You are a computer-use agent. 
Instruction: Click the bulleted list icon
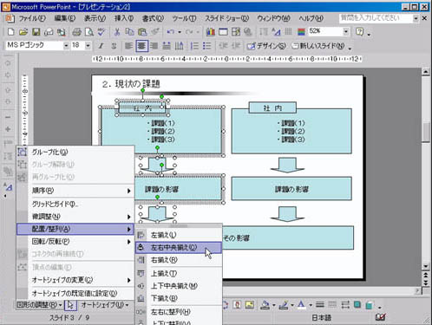tap(207, 46)
